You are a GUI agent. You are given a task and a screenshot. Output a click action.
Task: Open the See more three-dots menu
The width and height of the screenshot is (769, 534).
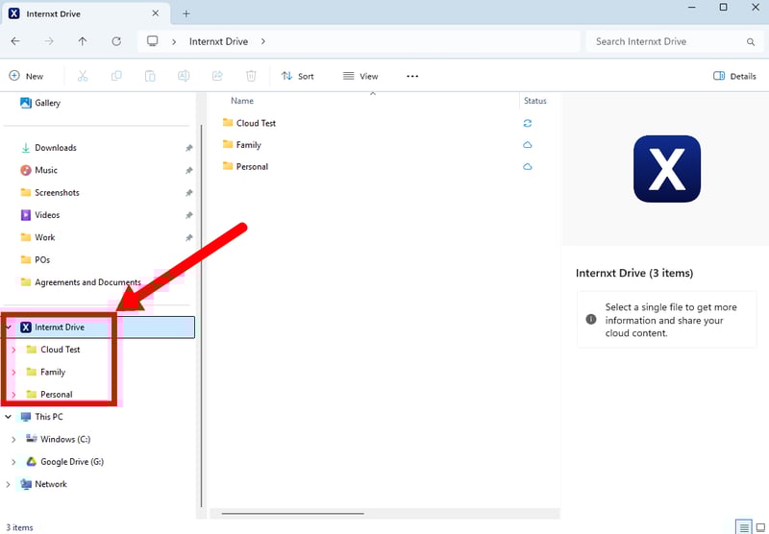412,76
